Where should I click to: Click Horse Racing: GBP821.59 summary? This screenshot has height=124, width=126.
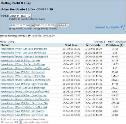tap(15, 36)
